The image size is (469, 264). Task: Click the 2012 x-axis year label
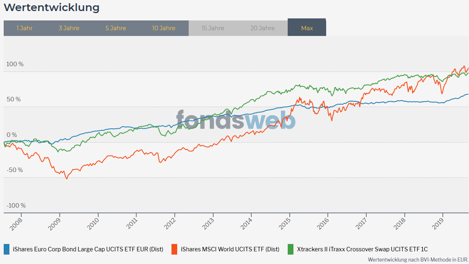click(x=169, y=224)
